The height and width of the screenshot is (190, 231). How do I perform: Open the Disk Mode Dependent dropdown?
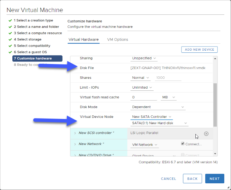(x=158, y=107)
